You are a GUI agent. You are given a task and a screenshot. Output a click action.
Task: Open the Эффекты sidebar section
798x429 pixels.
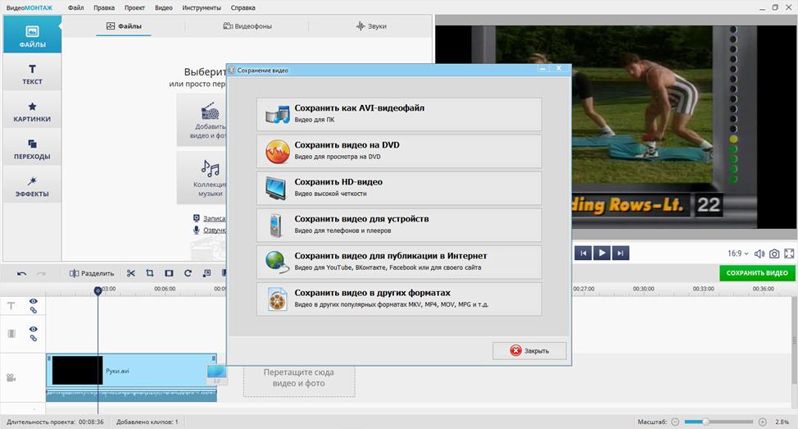tap(32, 185)
